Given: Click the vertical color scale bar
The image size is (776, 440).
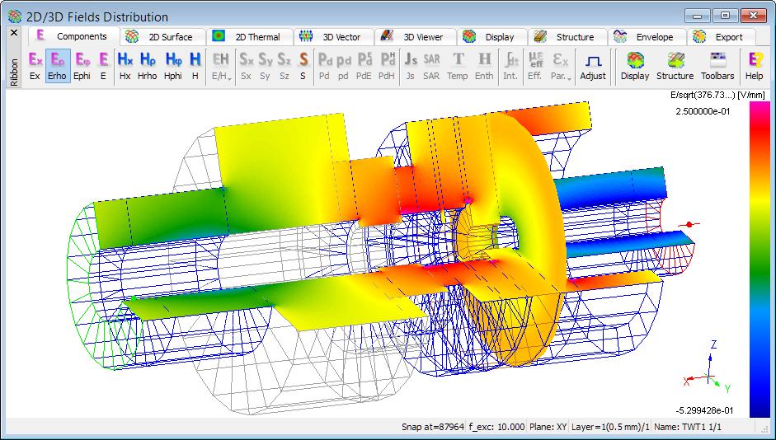Looking at the screenshot, I should [x=759, y=255].
